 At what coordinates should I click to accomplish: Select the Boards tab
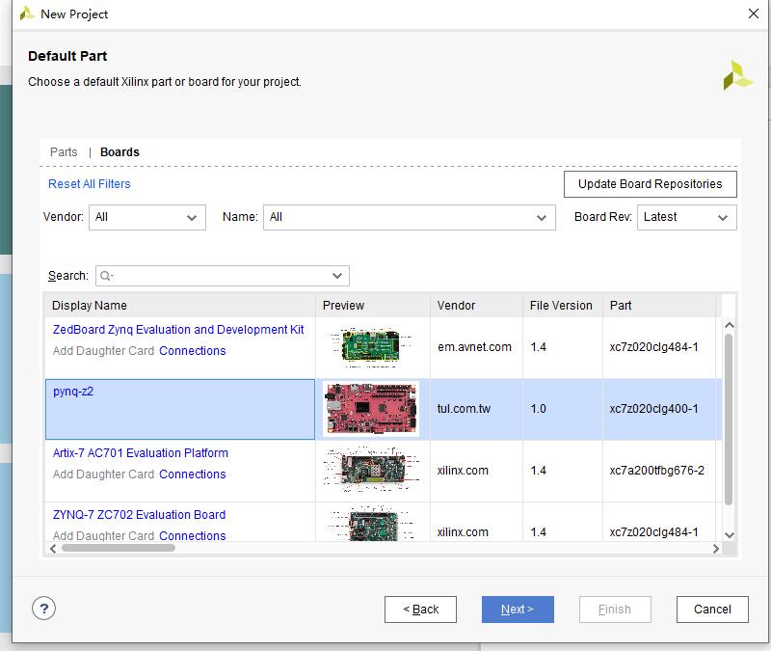120,152
